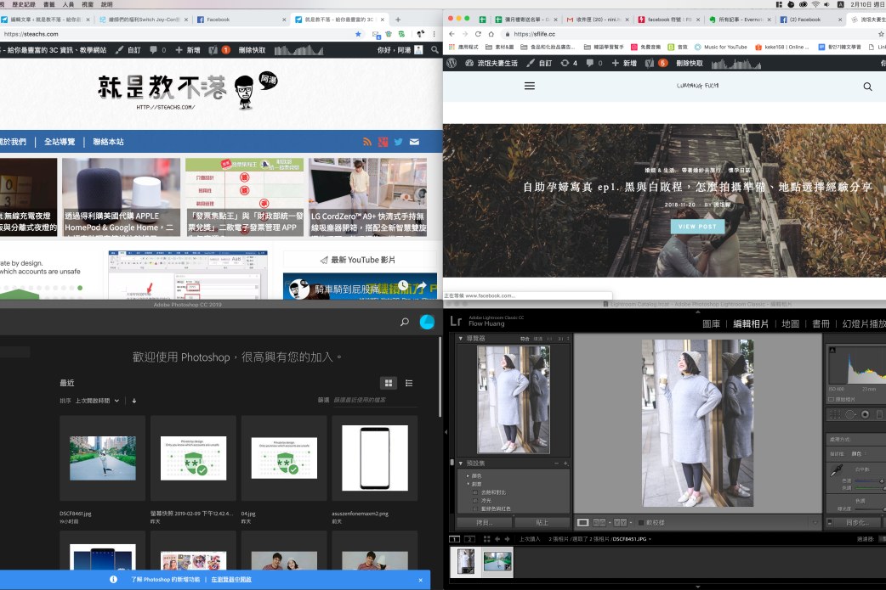
Task: Open the sort by last-opened dropdown
Action: point(97,401)
